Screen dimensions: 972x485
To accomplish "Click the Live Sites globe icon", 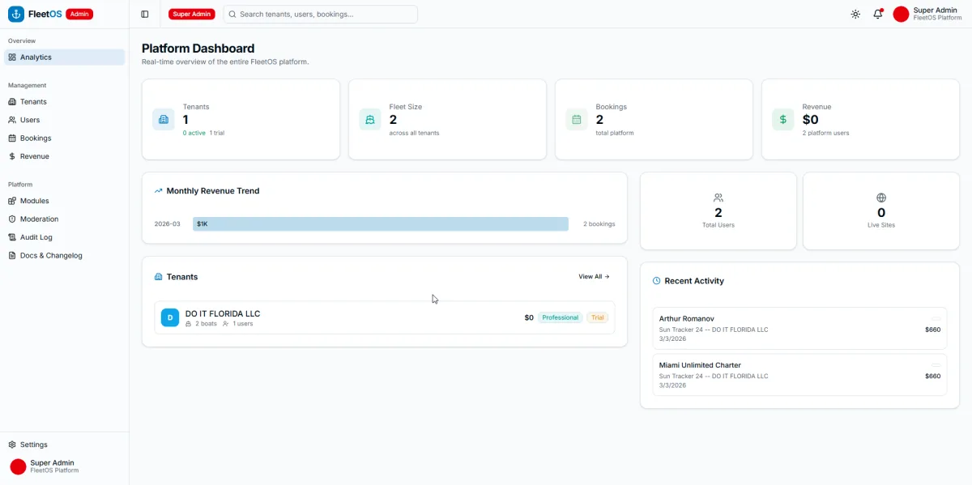I will point(881,198).
